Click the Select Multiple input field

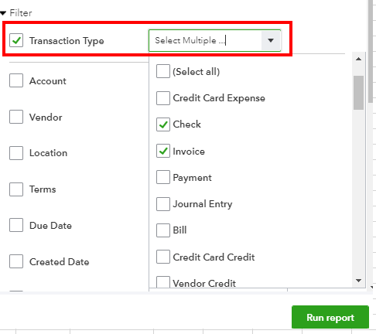click(205, 40)
